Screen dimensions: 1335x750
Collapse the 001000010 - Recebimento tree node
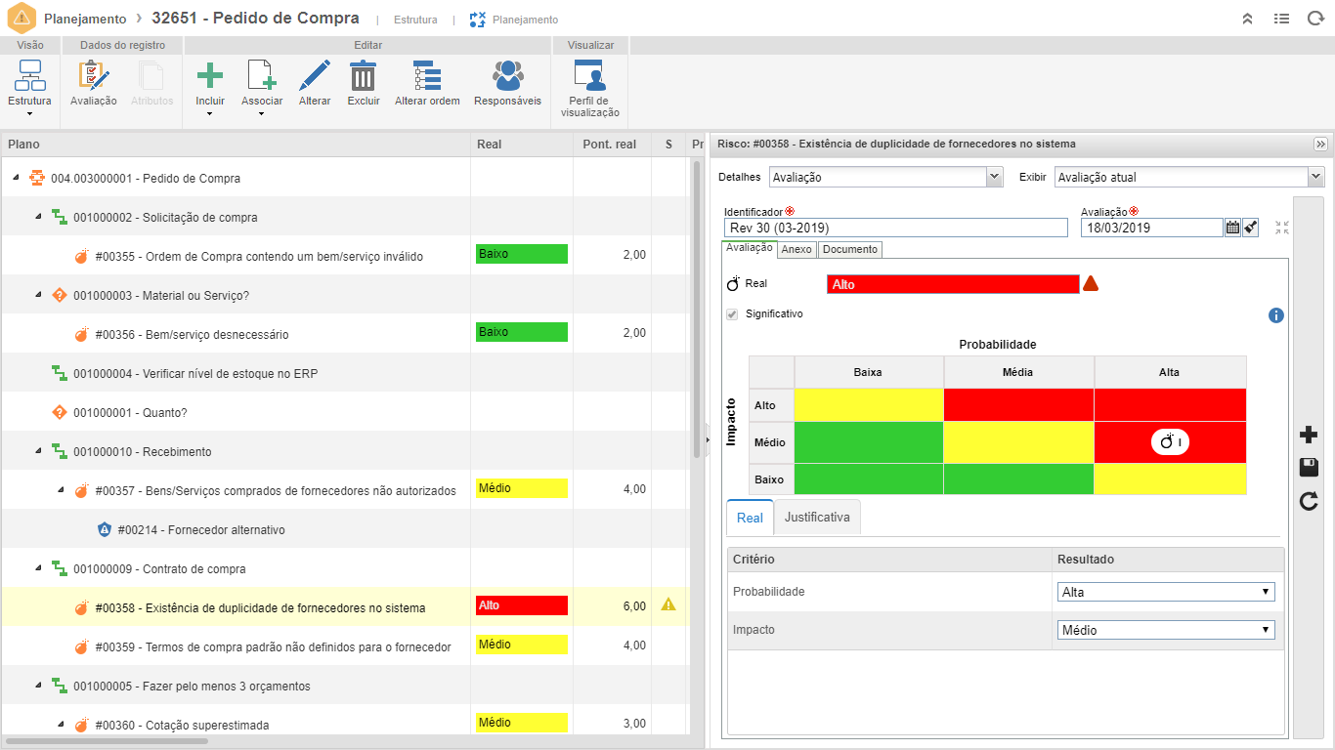(38, 451)
